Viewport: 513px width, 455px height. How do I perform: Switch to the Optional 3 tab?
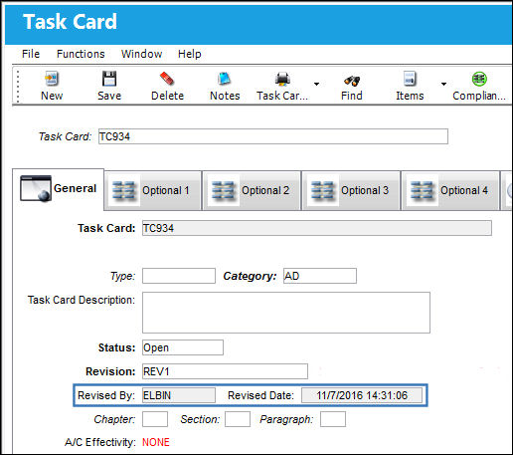point(351,190)
